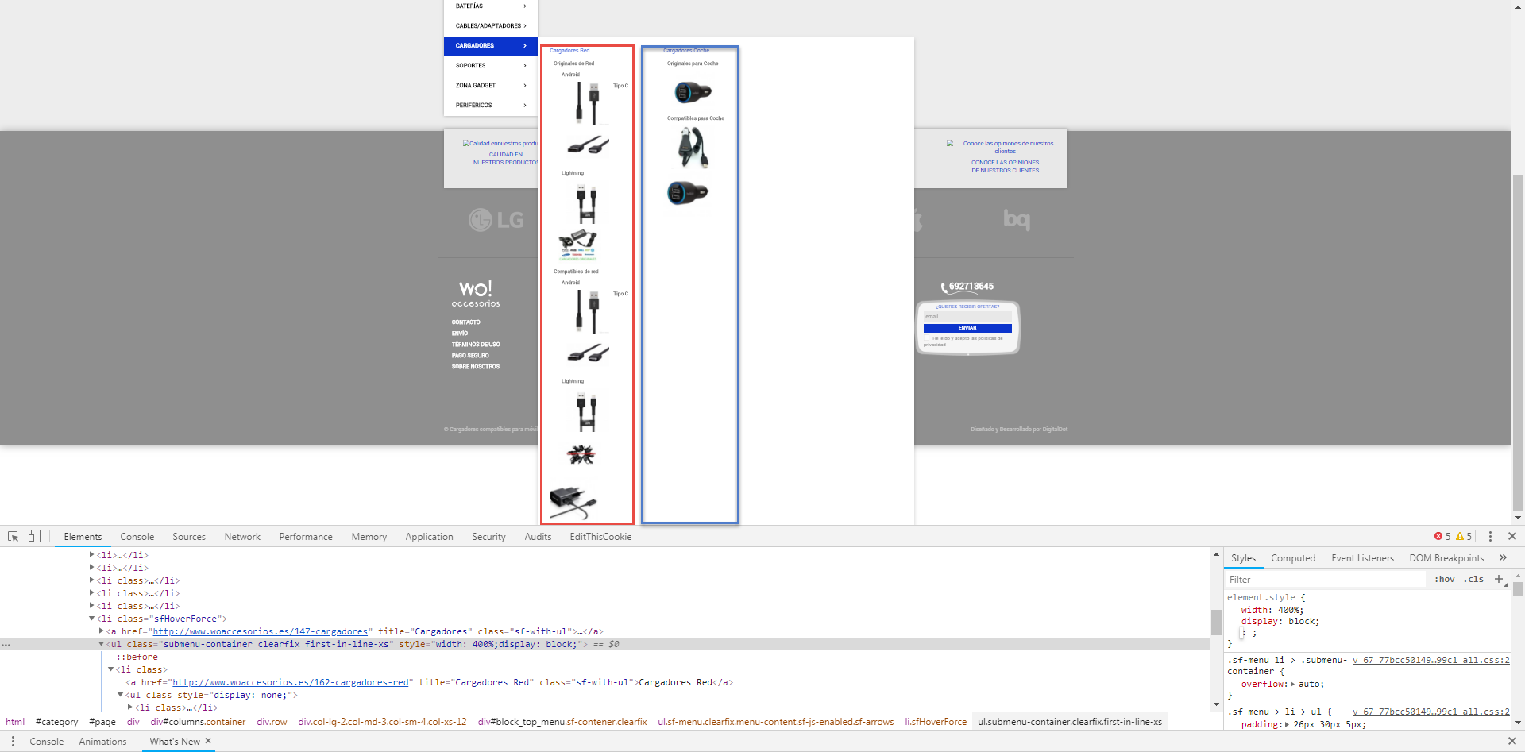Click the Cargadores Red submenu link
Screen dimensions: 1525x752
[x=569, y=51]
